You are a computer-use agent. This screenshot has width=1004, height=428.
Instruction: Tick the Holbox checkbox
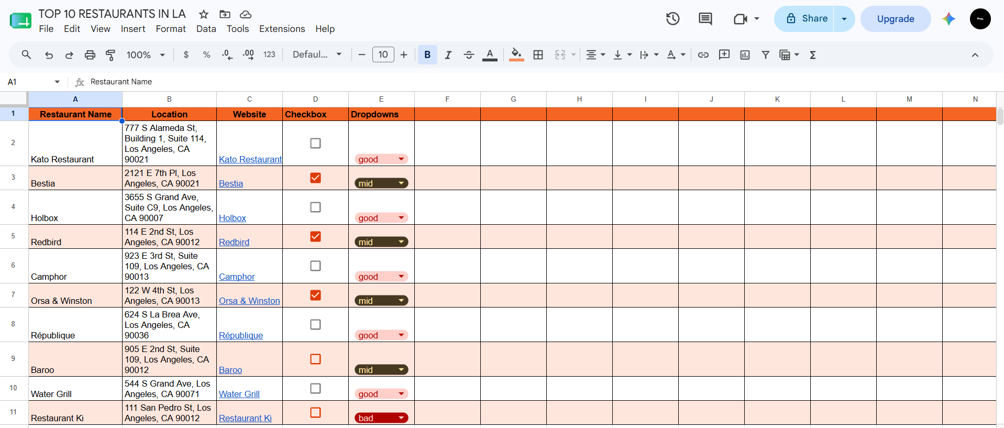coord(315,207)
